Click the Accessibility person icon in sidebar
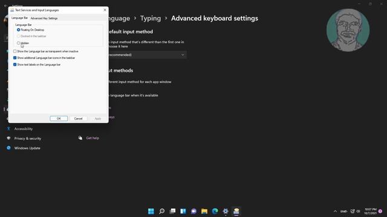 (8, 128)
